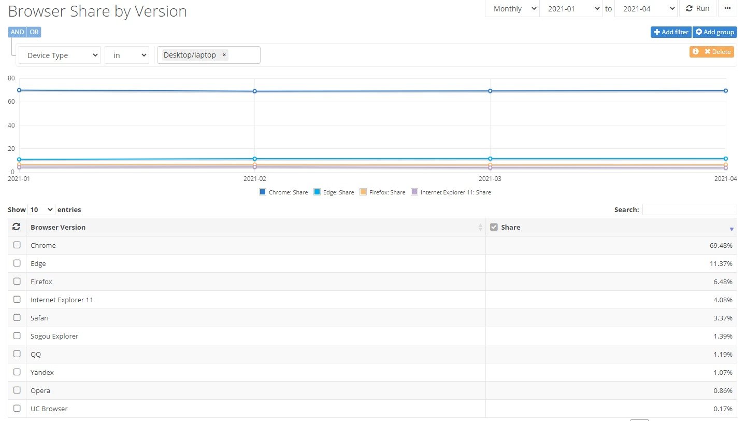Viewport: 746px width, 421px height.
Task: Click the Chrome line point at 2021-04
Action: click(726, 91)
